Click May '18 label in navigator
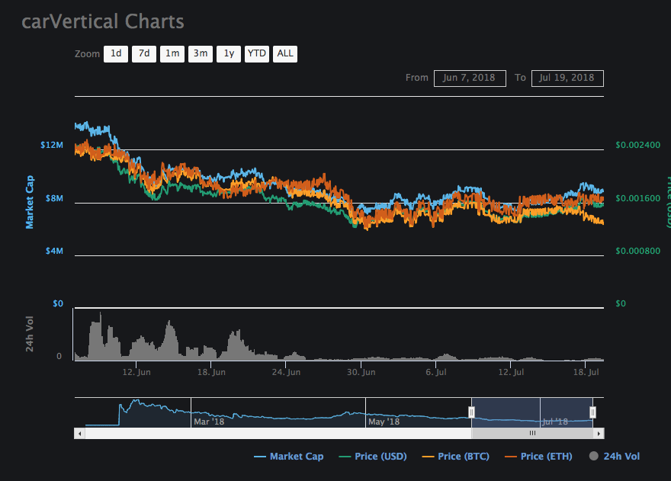Viewport: 671px width, 481px height. click(384, 422)
